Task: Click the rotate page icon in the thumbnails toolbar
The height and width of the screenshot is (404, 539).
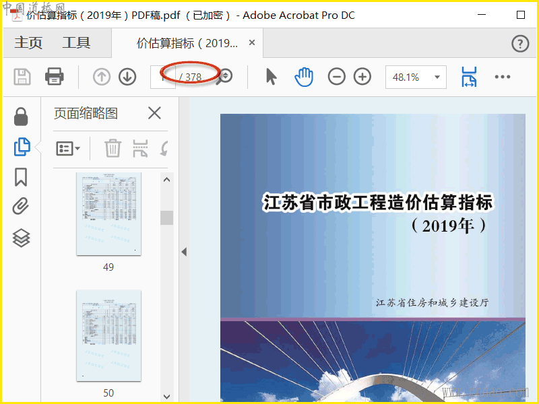Action: point(164,148)
